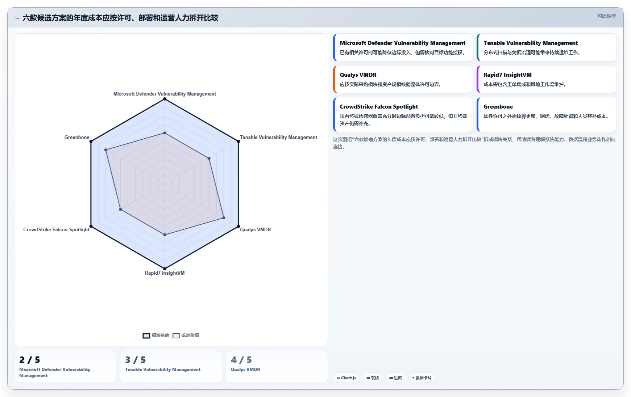Click the 表格 chip
Viewport: 631px width, 397px height.
pos(373,378)
